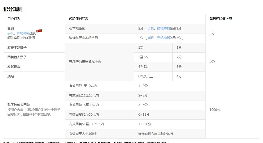Click the 5分 daily limit cell
The image size is (263, 143).
click(232, 33)
